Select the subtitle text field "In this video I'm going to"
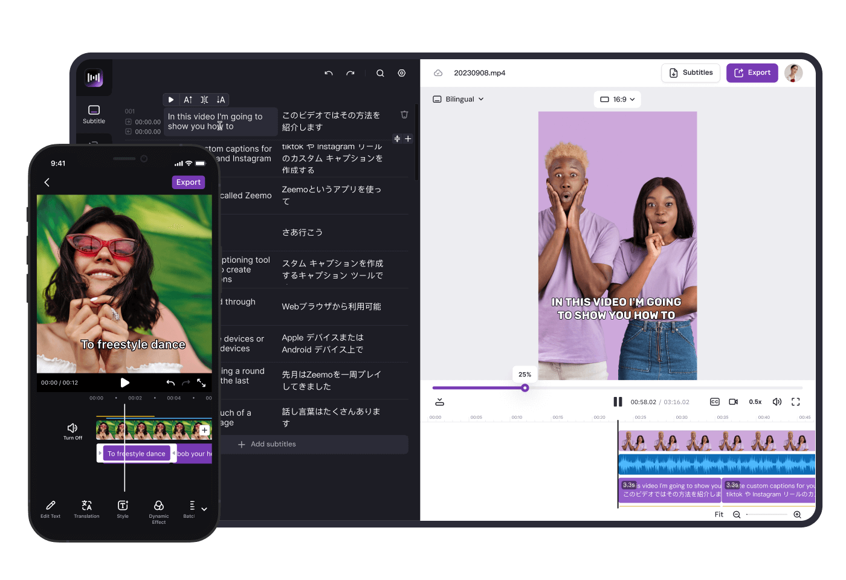This screenshot has width=846, height=580. pos(221,121)
